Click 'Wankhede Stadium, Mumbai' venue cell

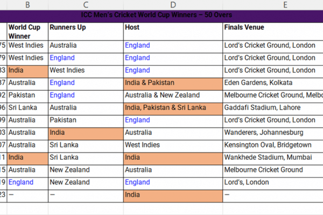click(273, 159)
